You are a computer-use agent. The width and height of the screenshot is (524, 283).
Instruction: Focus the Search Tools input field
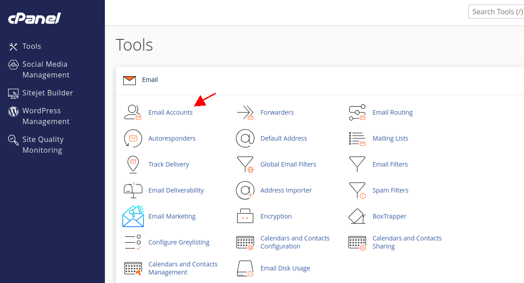pyautogui.click(x=495, y=12)
